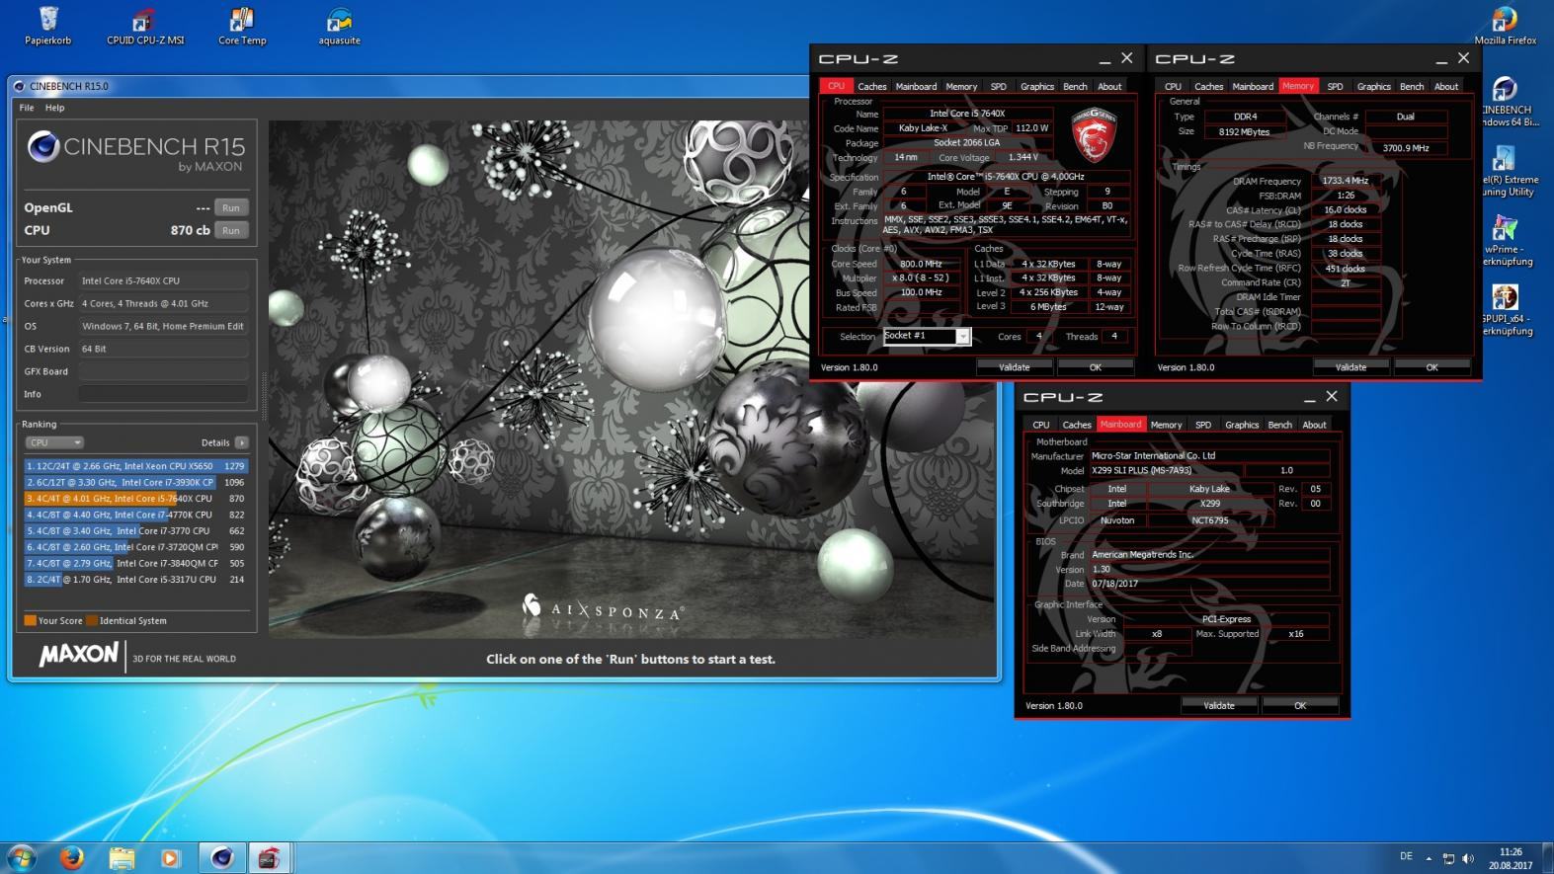1554x874 pixels.
Task: Click Validate in CPU-Z CPU window
Action: coord(1015,367)
